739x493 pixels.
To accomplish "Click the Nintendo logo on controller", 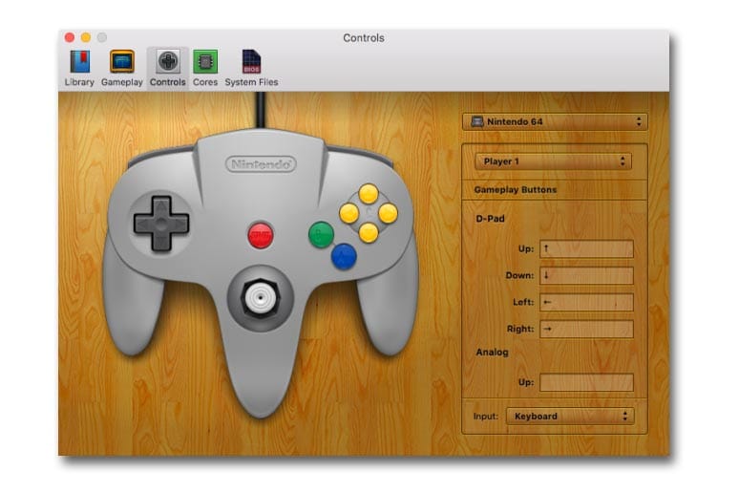I will pos(261,164).
